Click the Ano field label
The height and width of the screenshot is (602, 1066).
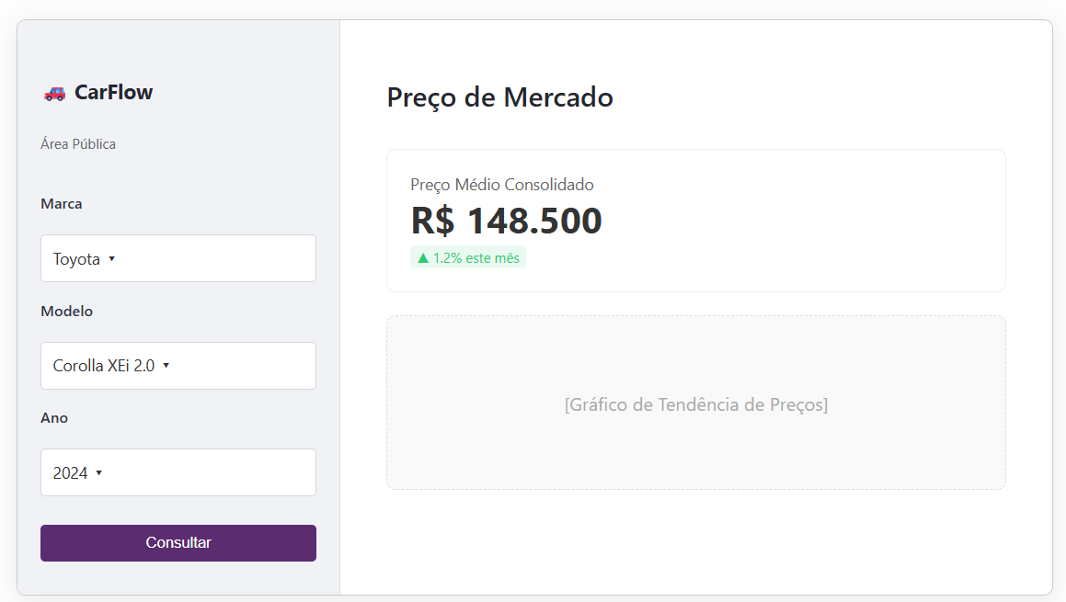pyautogui.click(x=54, y=418)
